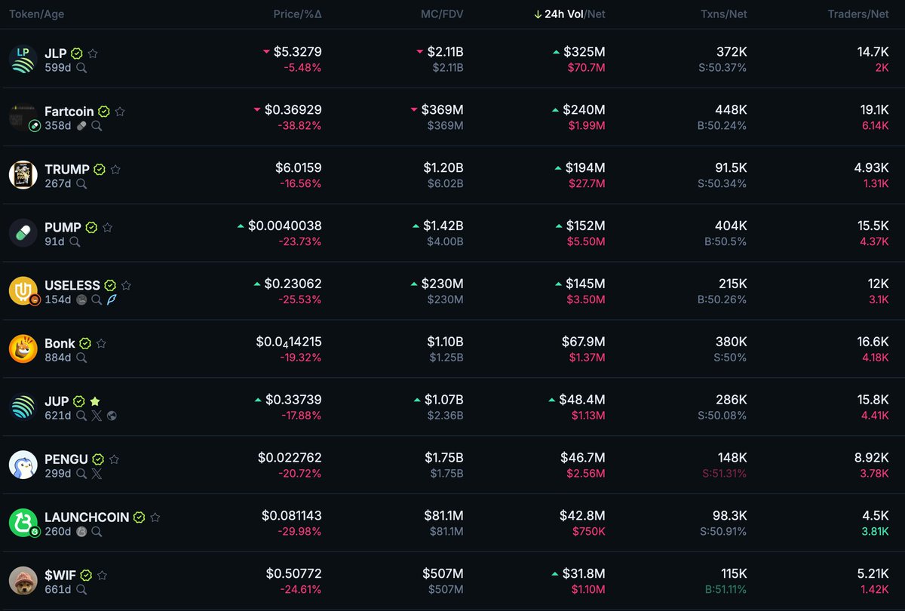
Task: Open the JLP token name
Action: 56,54
